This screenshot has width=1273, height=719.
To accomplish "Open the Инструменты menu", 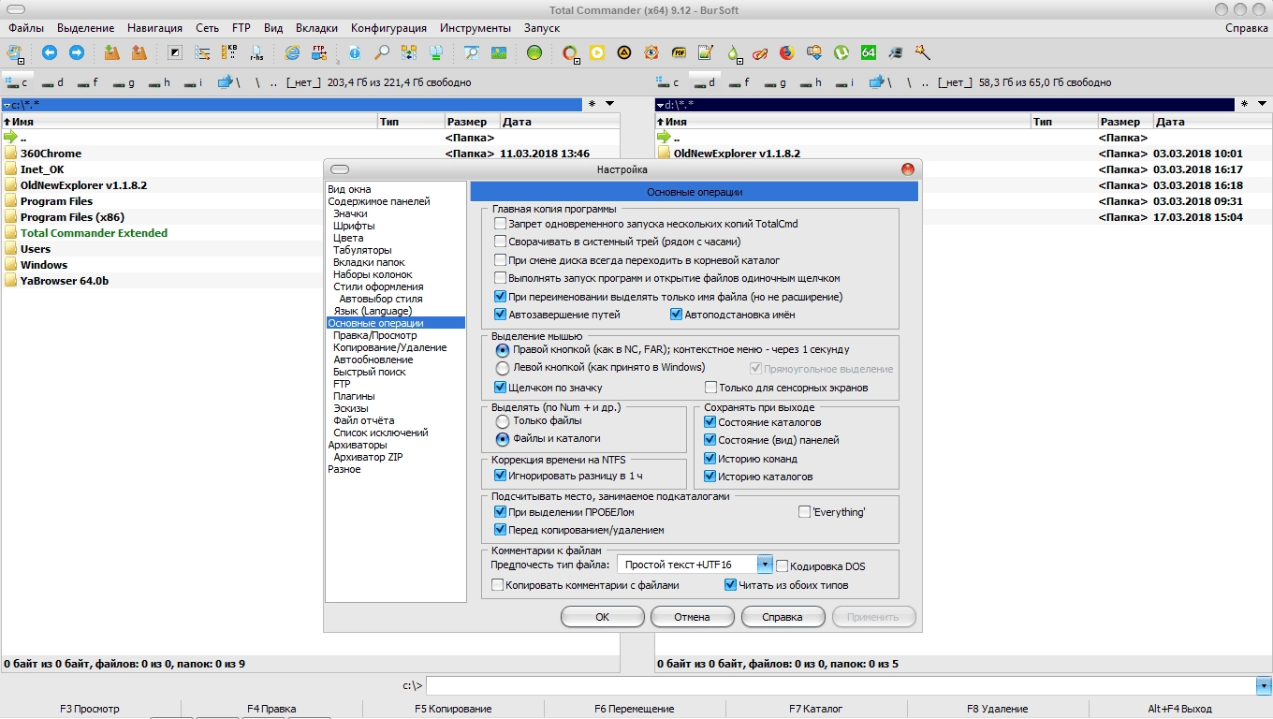I will [x=476, y=28].
